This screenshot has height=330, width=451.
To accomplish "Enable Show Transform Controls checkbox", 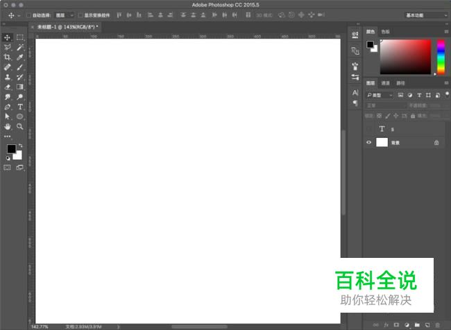I will click(80, 15).
